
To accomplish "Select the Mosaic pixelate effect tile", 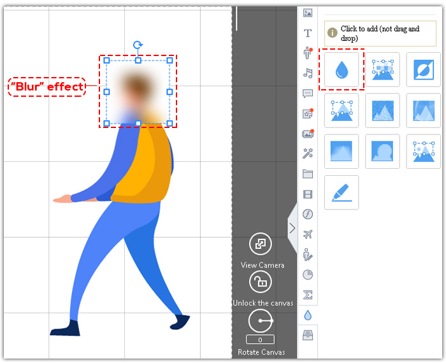I will (382, 69).
